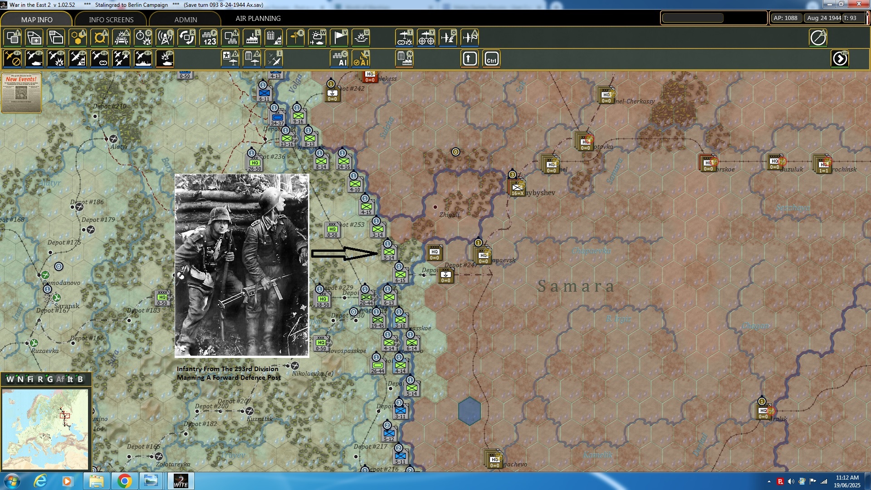Viewport: 871px width, 490px height.
Task: Toggle the fortification levels icon (F)
Action: pyautogui.click(x=100, y=38)
